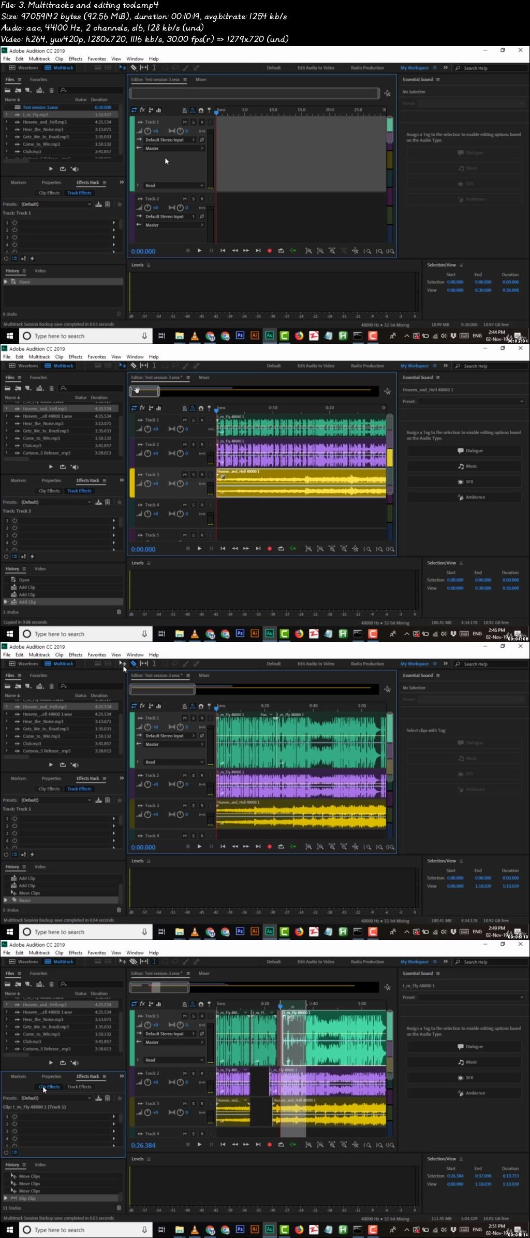The width and height of the screenshot is (530, 1238).
Task: Select Time Selection tool in fourth screenshot toolbar
Action: click(154, 961)
